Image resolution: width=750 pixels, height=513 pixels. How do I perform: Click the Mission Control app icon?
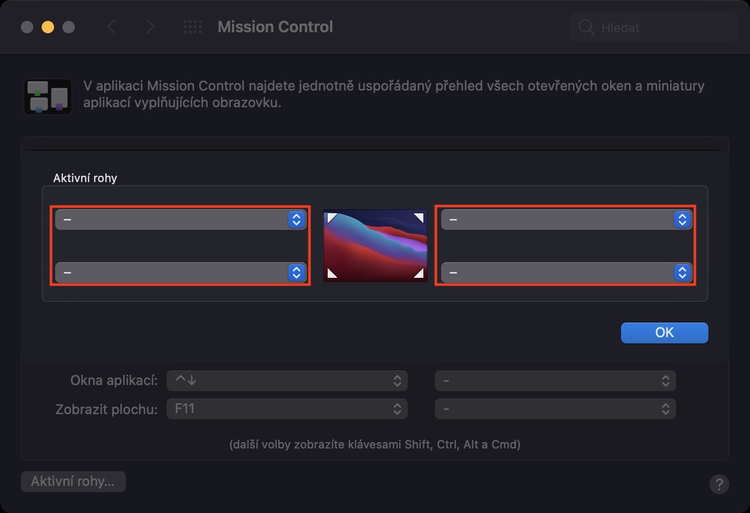48,97
